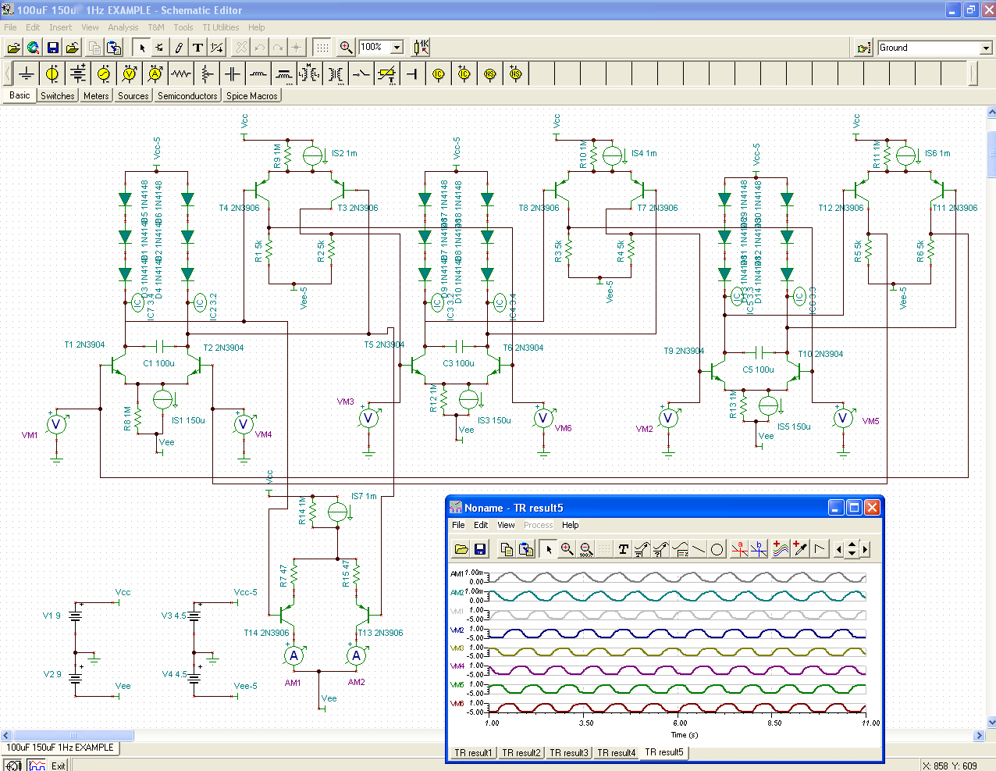The height and width of the screenshot is (771, 996).
Task: Toggle the wire drawing pencil tool
Action: tap(179, 48)
